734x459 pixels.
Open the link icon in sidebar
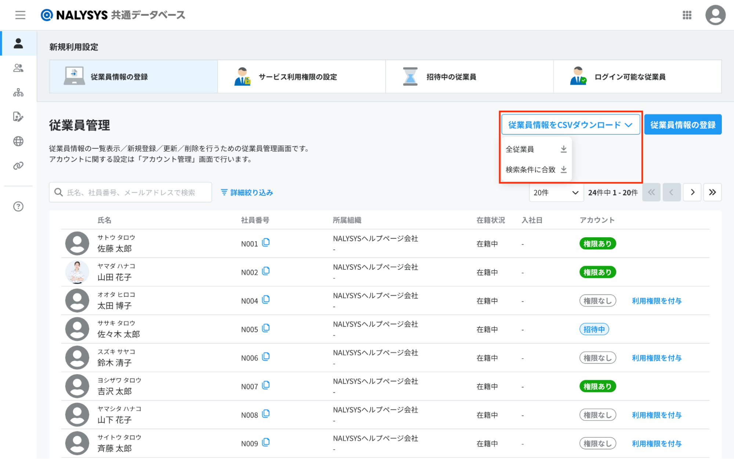point(18,166)
